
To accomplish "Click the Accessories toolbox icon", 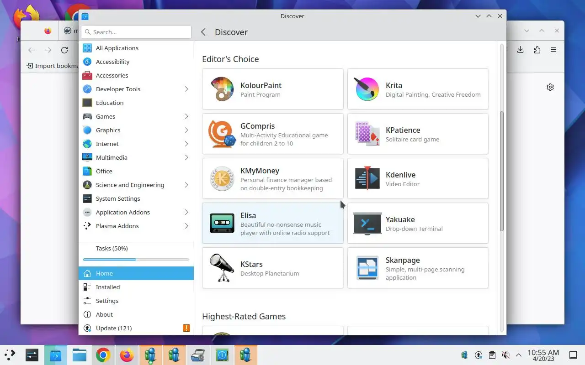I will (x=87, y=75).
